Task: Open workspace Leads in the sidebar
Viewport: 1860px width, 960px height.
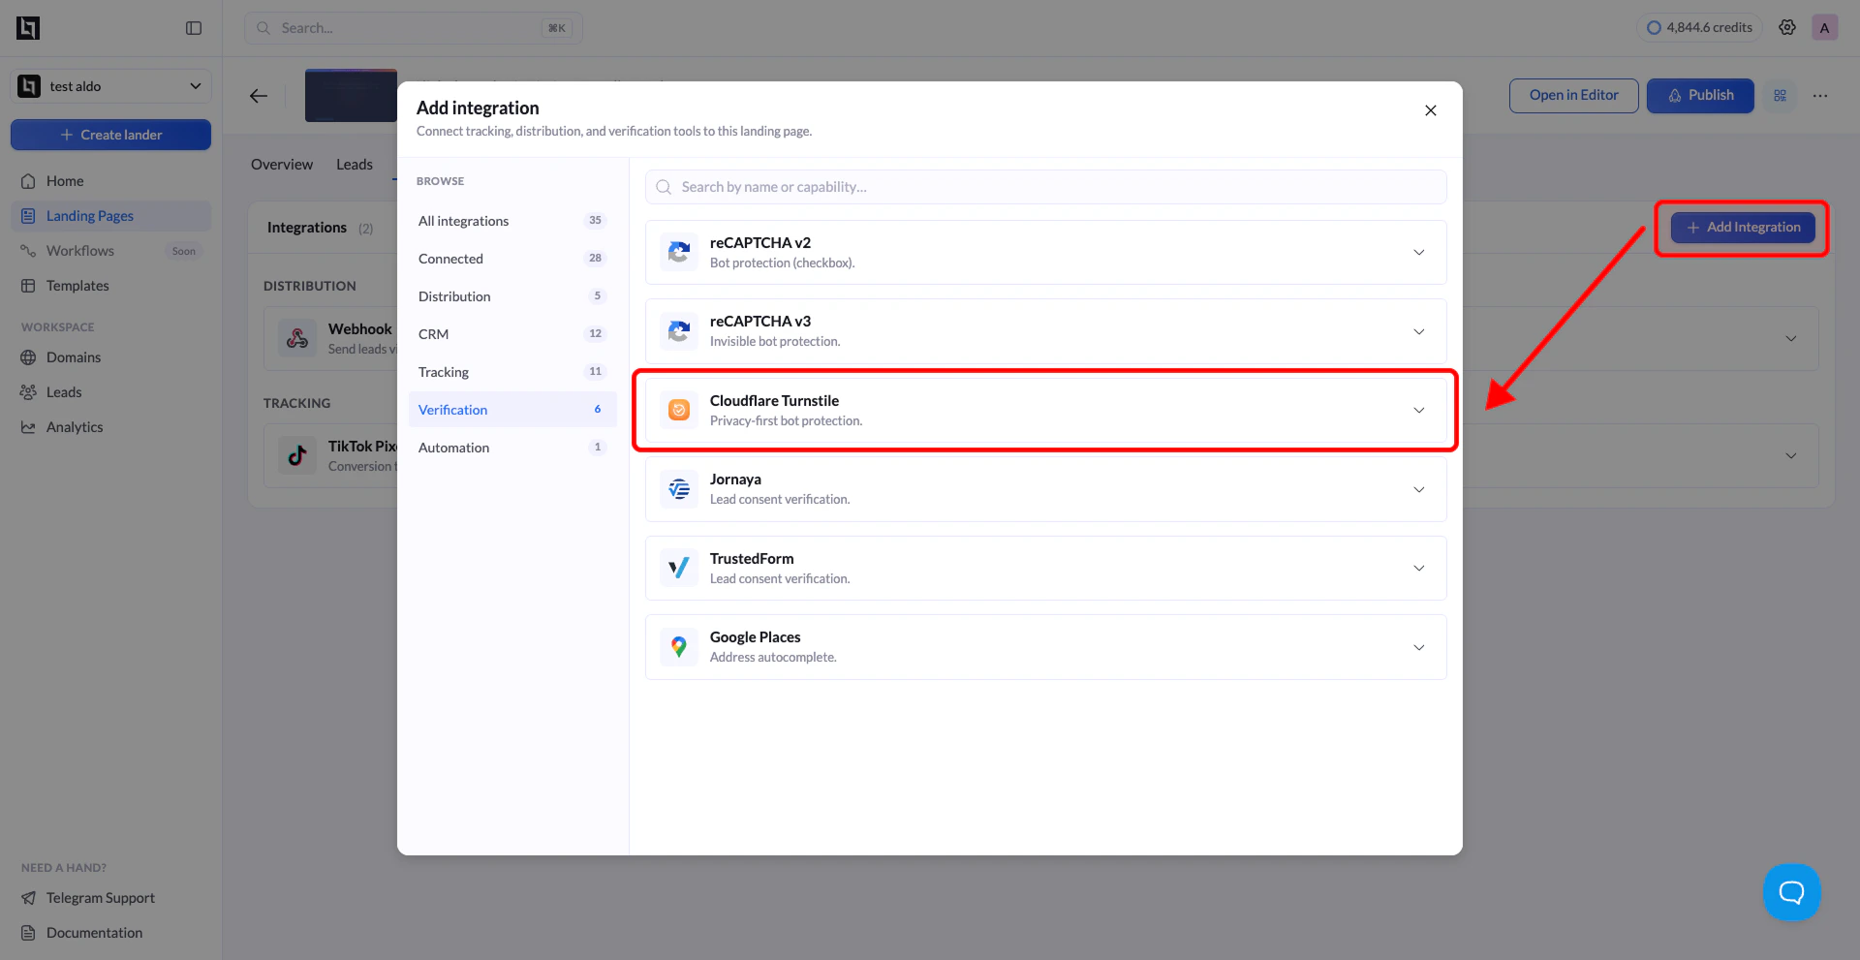Action: tap(110, 392)
